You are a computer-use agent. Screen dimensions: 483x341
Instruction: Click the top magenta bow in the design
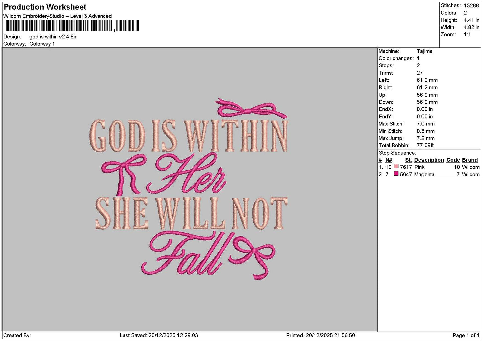(251, 108)
